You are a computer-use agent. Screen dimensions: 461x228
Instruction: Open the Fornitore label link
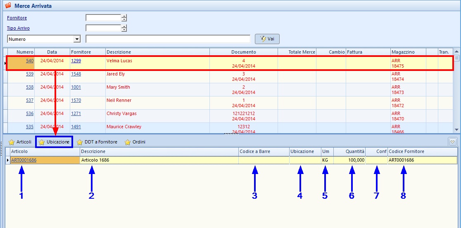tap(17, 18)
